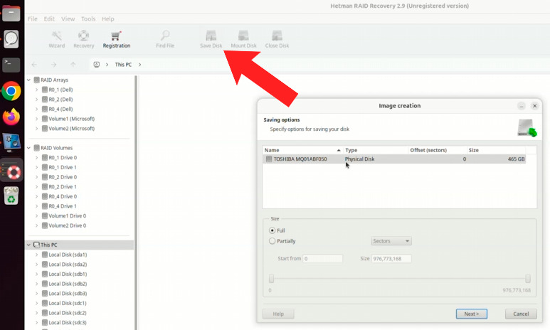The width and height of the screenshot is (550, 330).
Task: Select the R0_2 (Dell) array
Action: click(x=60, y=100)
